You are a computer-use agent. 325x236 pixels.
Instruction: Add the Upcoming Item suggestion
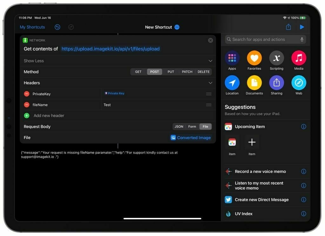point(250,127)
